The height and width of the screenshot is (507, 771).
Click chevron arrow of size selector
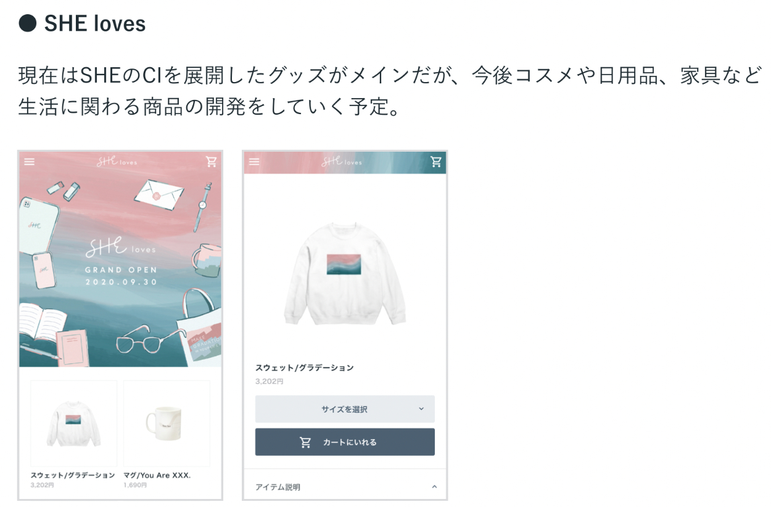click(x=421, y=409)
